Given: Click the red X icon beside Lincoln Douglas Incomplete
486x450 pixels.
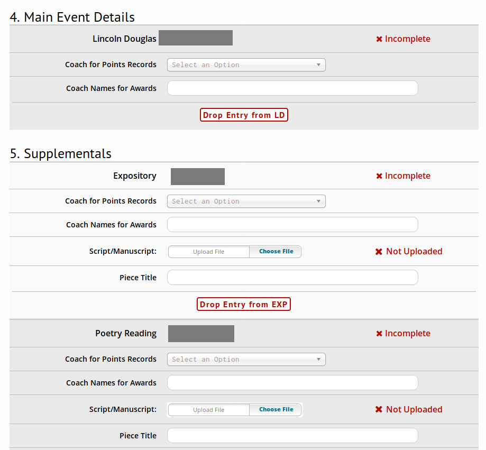Looking at the screenshot, I should pyautogui.click(x=379, y=39).
